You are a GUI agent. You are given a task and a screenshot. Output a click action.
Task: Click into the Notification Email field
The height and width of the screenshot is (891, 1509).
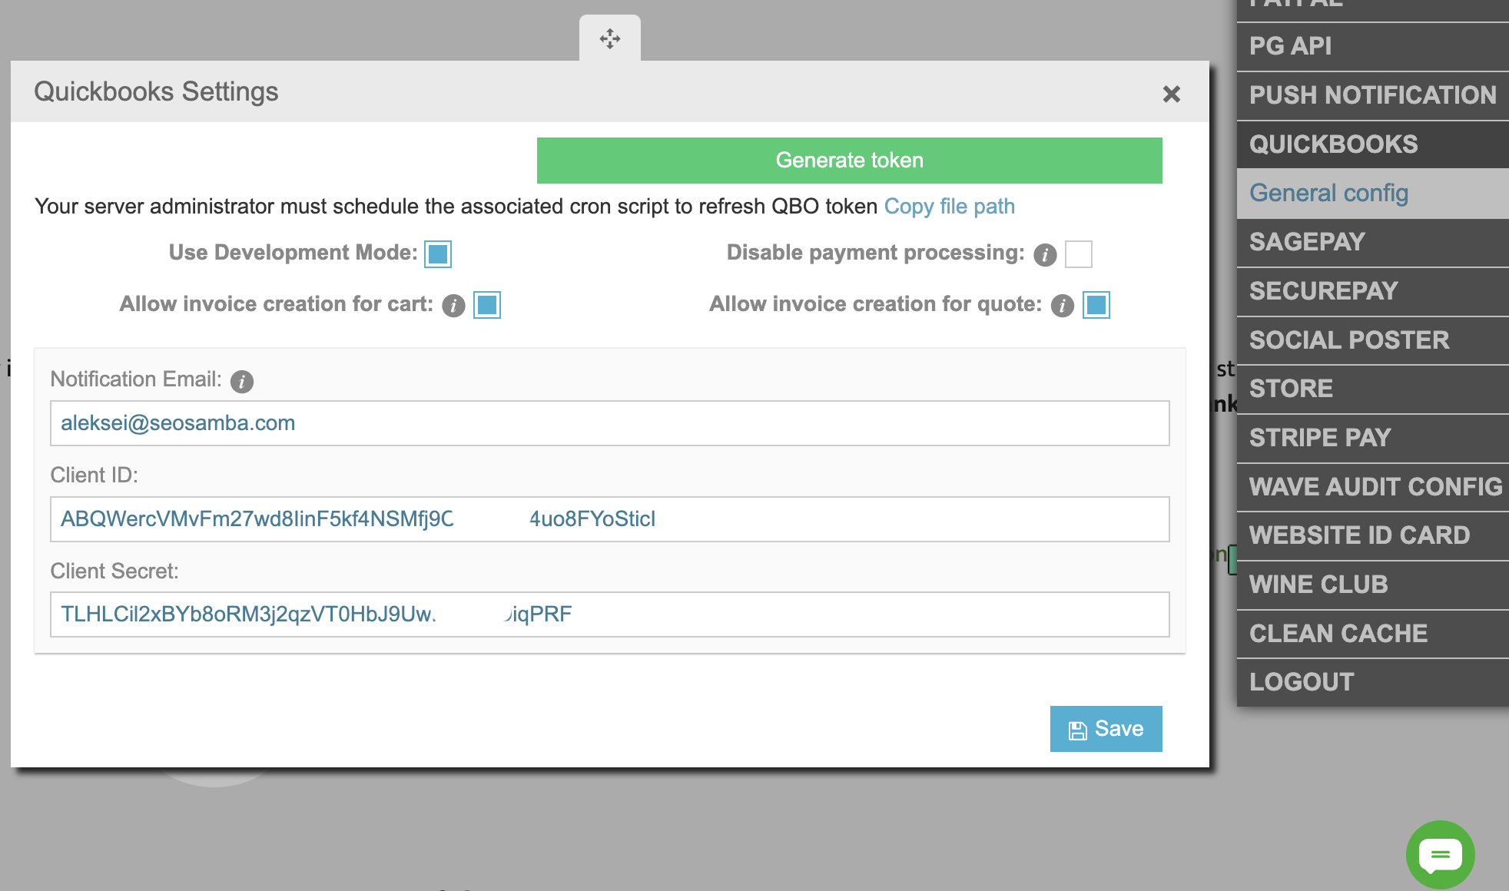pyautogui.click(x=610, y=423)
